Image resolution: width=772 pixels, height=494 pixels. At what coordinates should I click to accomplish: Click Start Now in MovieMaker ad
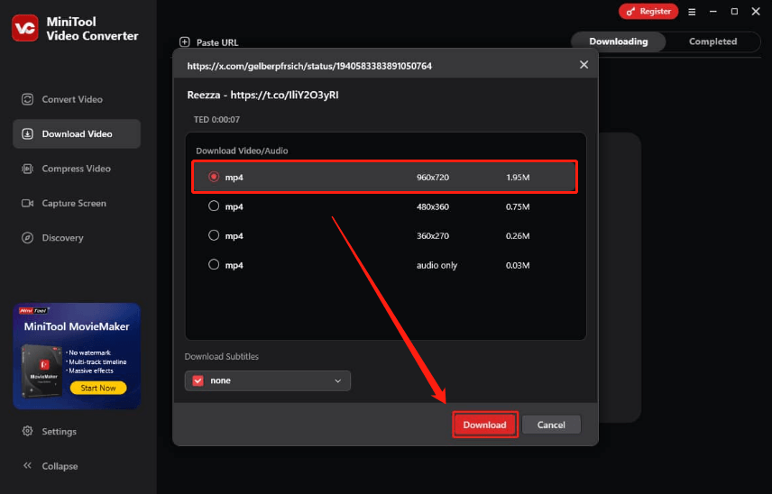click(x=98, y=388)
